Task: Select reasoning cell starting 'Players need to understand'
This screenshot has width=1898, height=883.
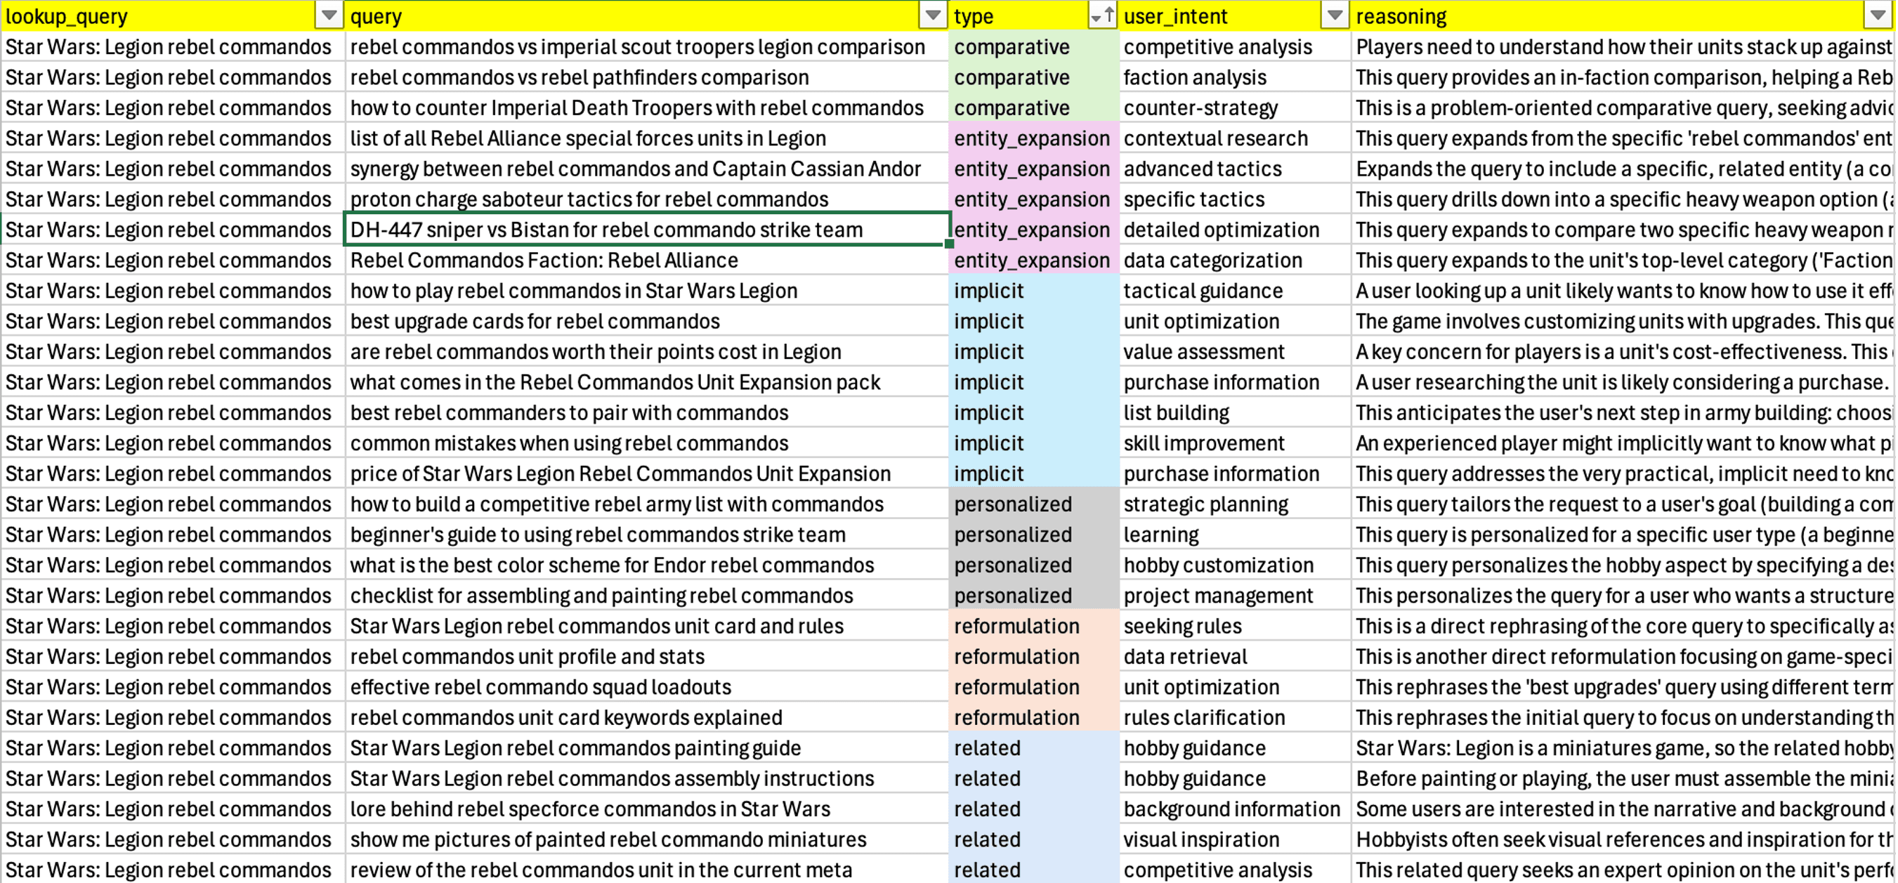Action: coord(1625,47)
